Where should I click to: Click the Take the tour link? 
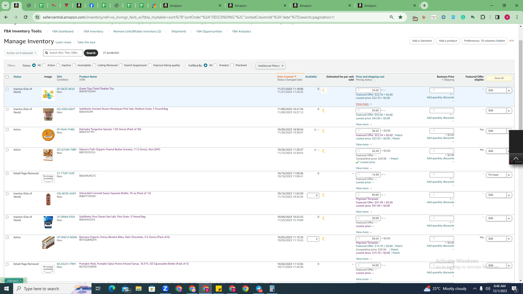click(x=86, y=42)
